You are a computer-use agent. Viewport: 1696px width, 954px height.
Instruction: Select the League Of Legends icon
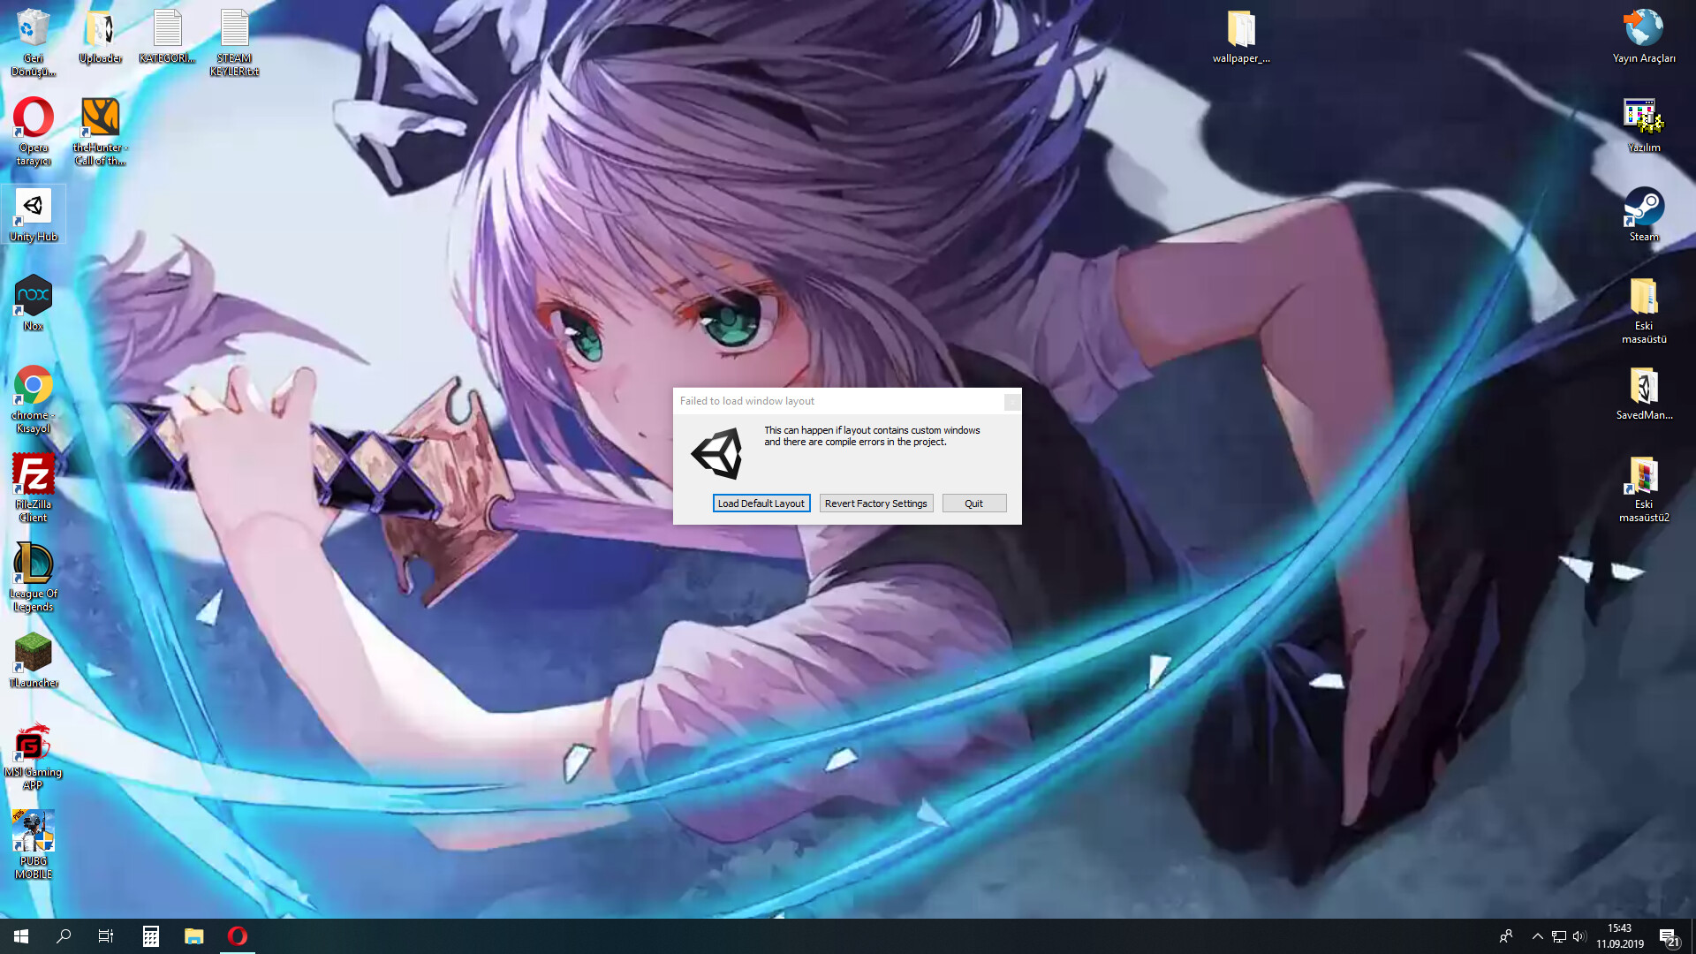tap(33, 574)
